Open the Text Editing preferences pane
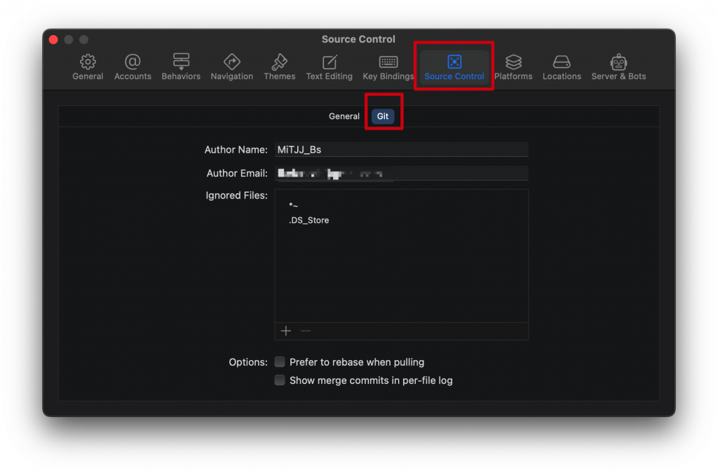 [x=330, y=67]
